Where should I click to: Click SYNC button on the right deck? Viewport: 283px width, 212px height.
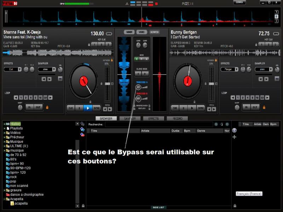201,108
